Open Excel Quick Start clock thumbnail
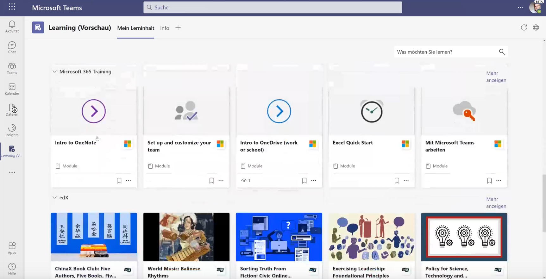 (372, 111)
